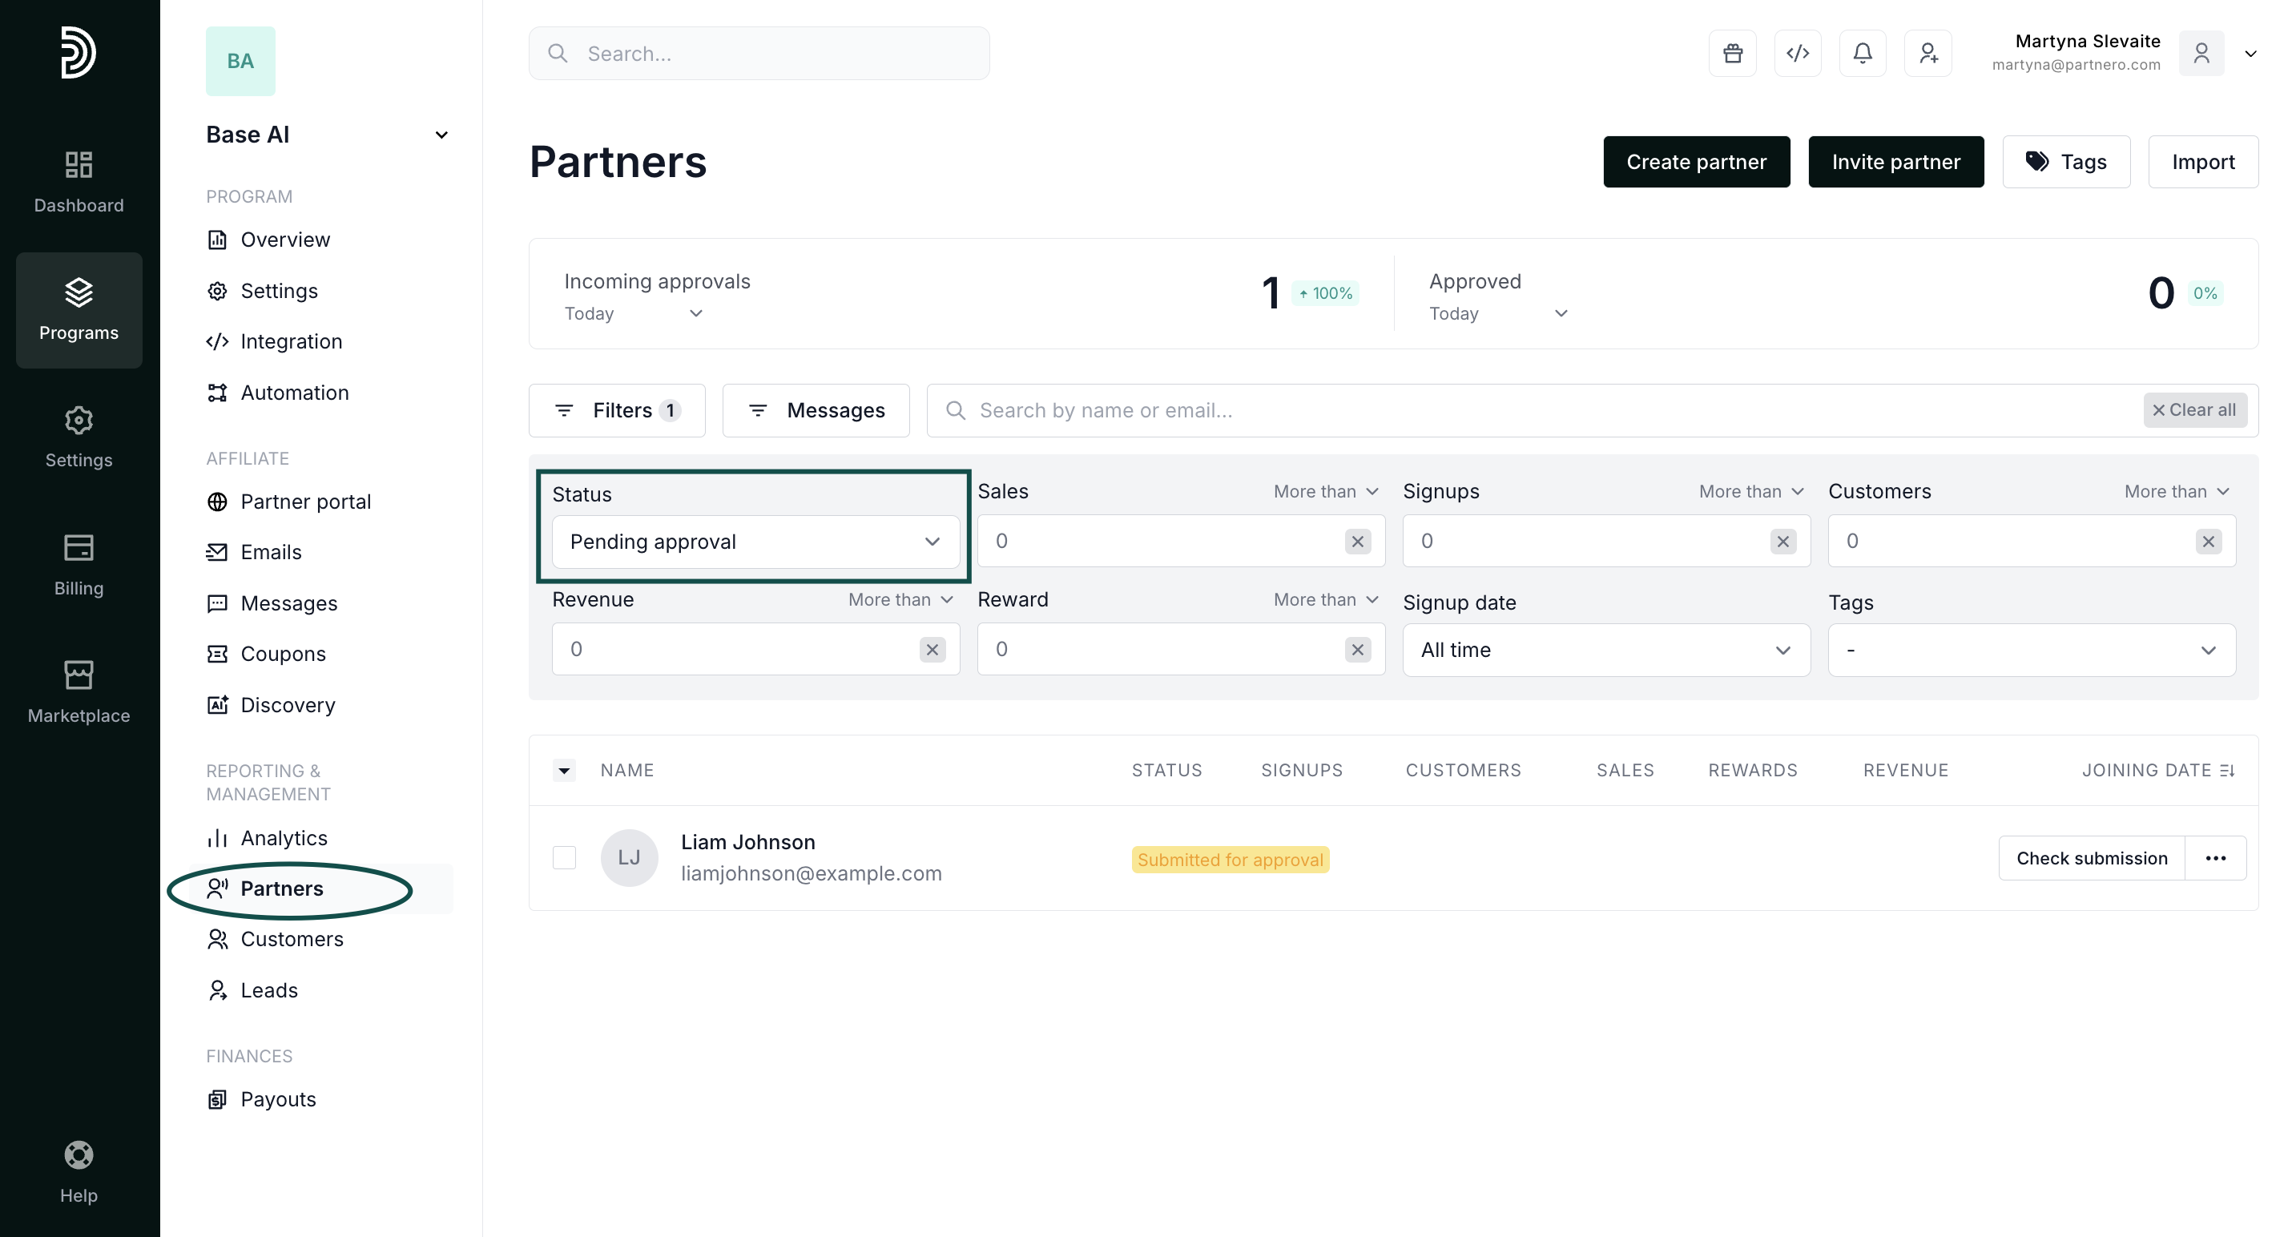Sort by Joining Date column icon
This screenshot has height=1237, width=2296.
coord(2226,770)
